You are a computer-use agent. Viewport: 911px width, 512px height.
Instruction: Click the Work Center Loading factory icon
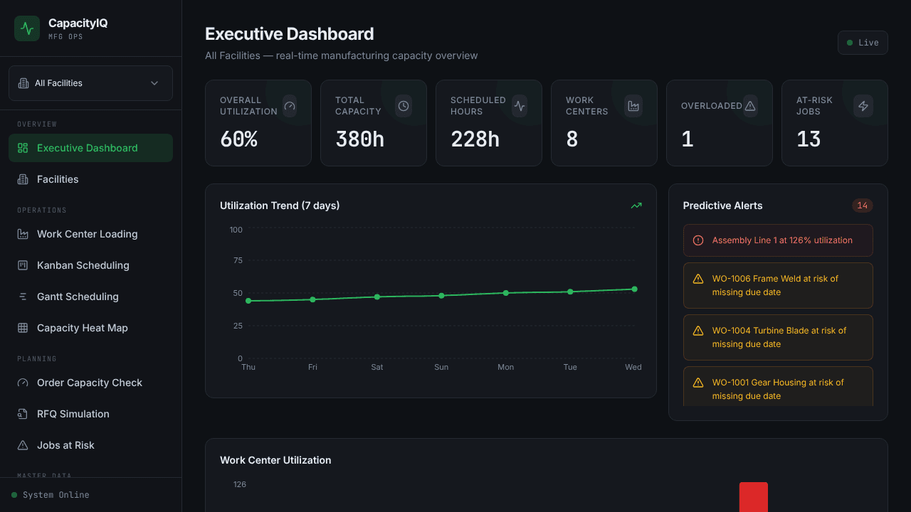pos(23,234)
